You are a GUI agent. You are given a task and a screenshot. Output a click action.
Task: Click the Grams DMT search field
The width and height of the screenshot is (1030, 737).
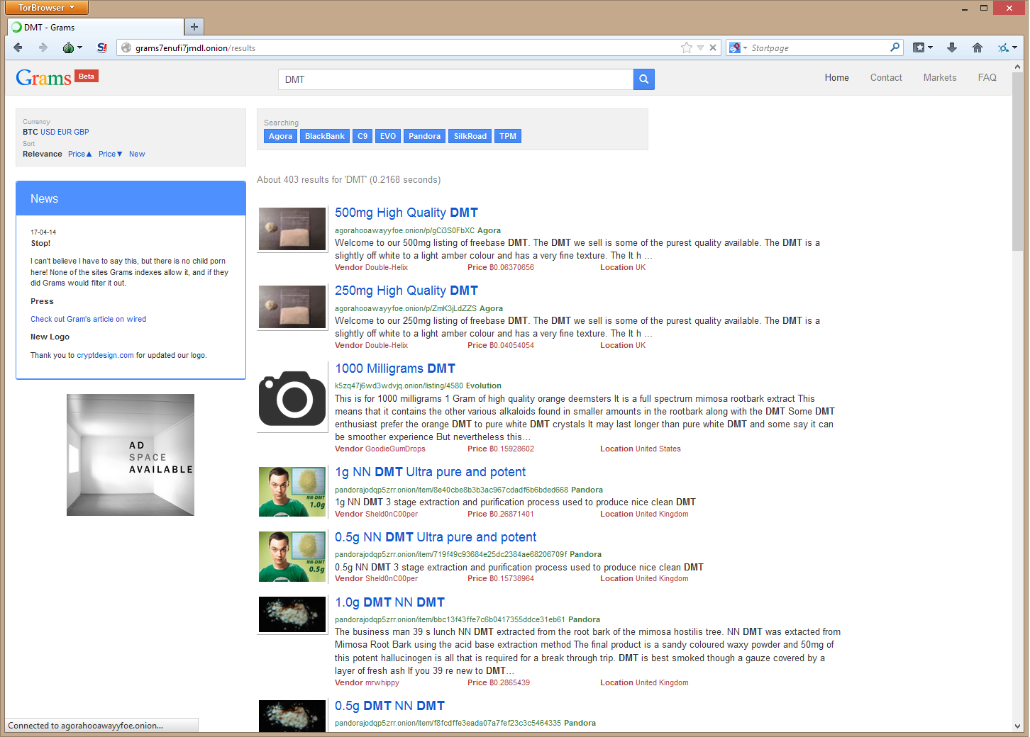pos(455,79)
